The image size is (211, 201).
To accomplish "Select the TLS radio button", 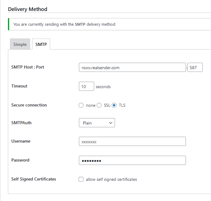I will pos(114,105).
